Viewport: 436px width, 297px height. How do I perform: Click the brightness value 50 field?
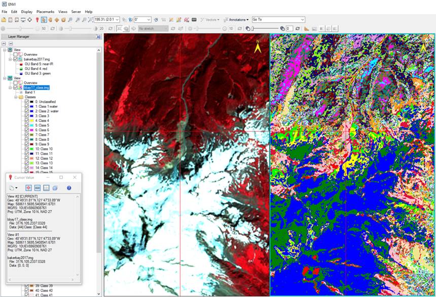click(44, 29)
